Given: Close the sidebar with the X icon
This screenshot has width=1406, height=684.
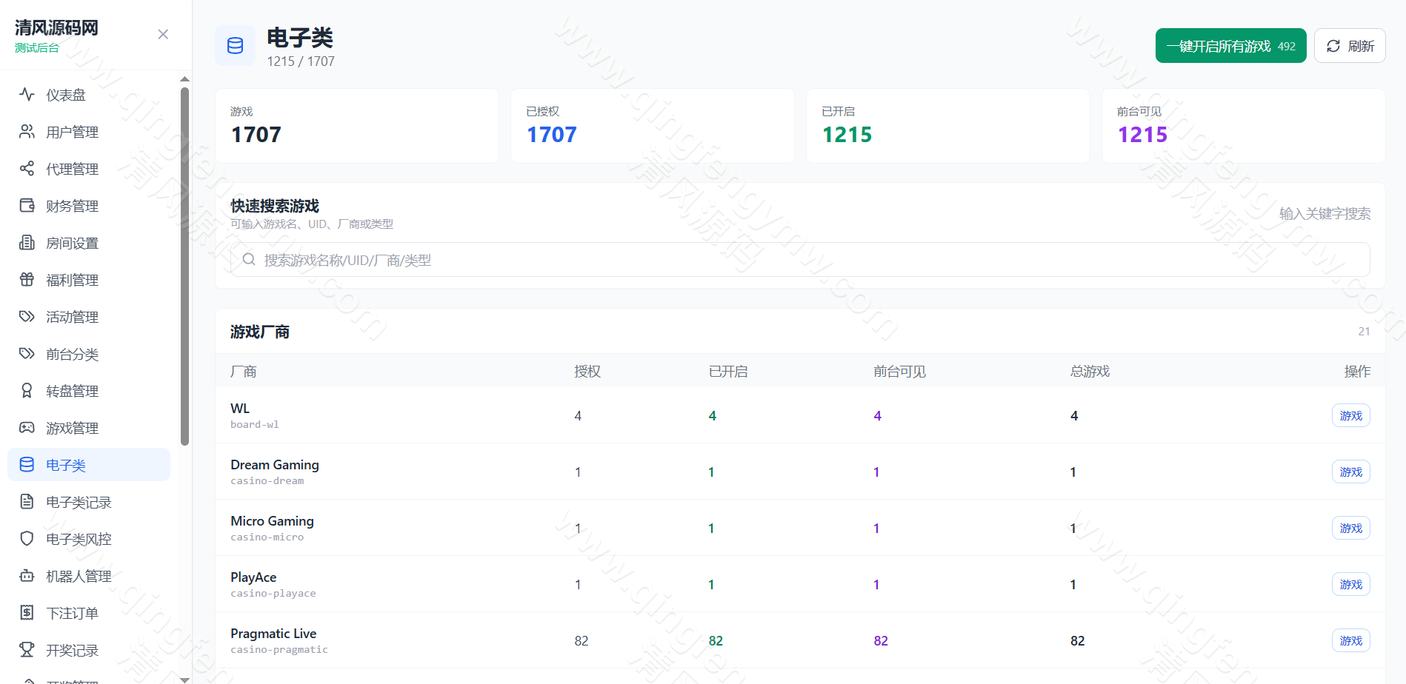Looking at the screenshot, I should click(x=163, y=35).
